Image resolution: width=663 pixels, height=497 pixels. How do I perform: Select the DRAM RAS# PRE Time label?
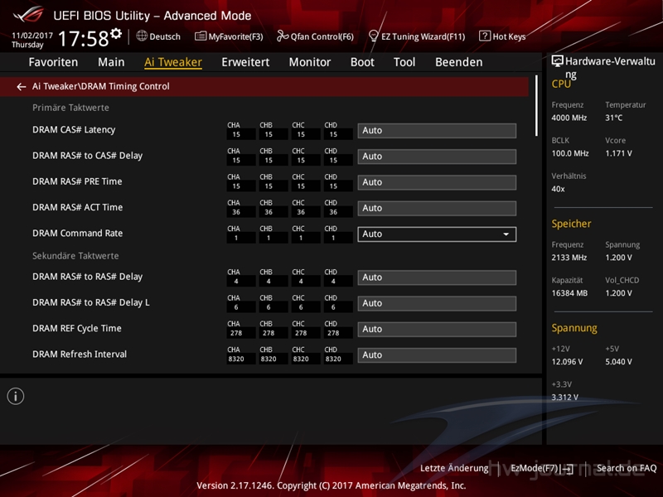[77, 181]
